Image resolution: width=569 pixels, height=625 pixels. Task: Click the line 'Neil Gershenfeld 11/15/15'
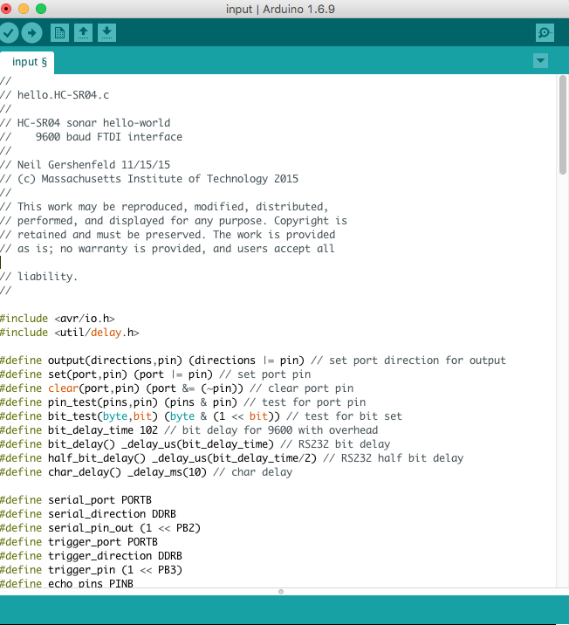(x=86, y=165)
